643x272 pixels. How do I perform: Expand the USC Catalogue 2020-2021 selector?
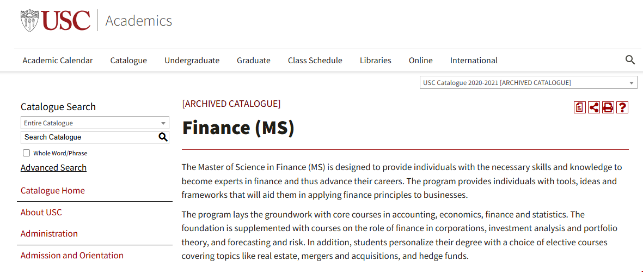528,83
